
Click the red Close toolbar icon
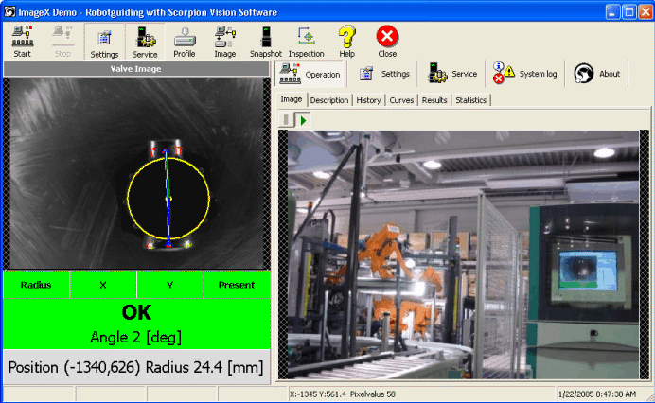click(x=387, y=42)
